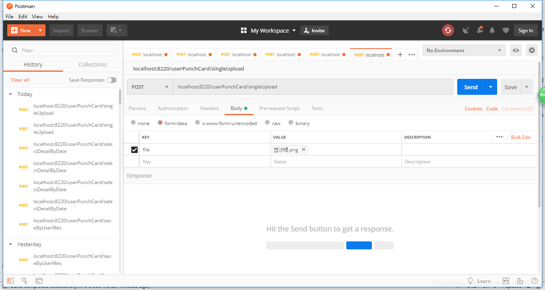Open Find and Replace in status bar

point(24,281)
